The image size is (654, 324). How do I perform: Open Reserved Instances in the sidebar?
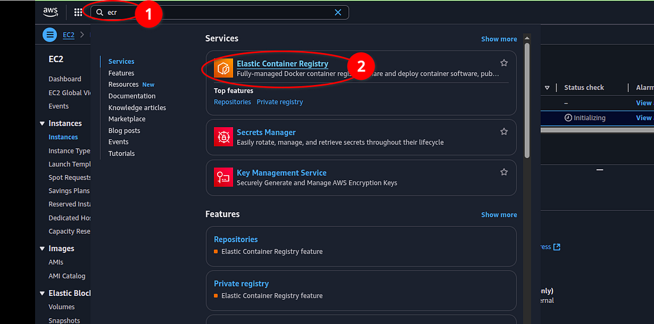click(70, 204)
